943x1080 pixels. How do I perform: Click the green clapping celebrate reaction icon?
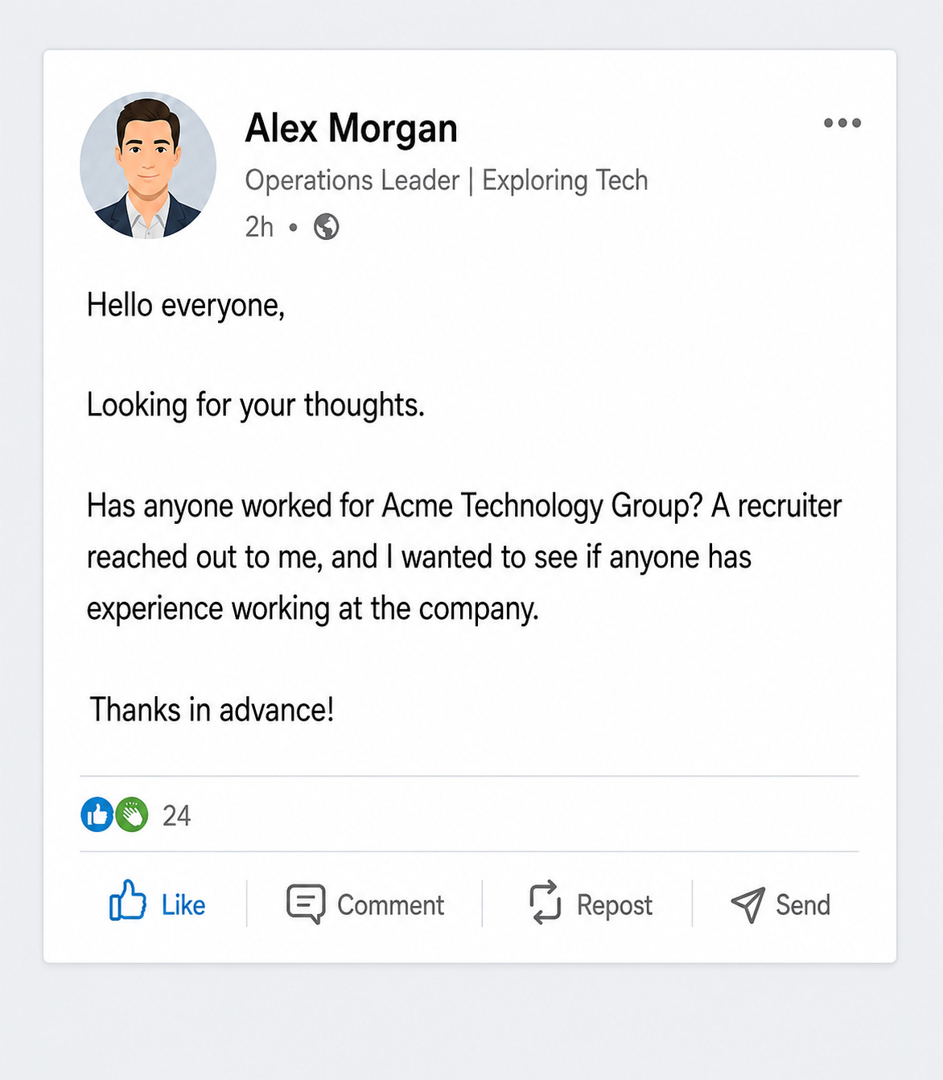[132, 814]
